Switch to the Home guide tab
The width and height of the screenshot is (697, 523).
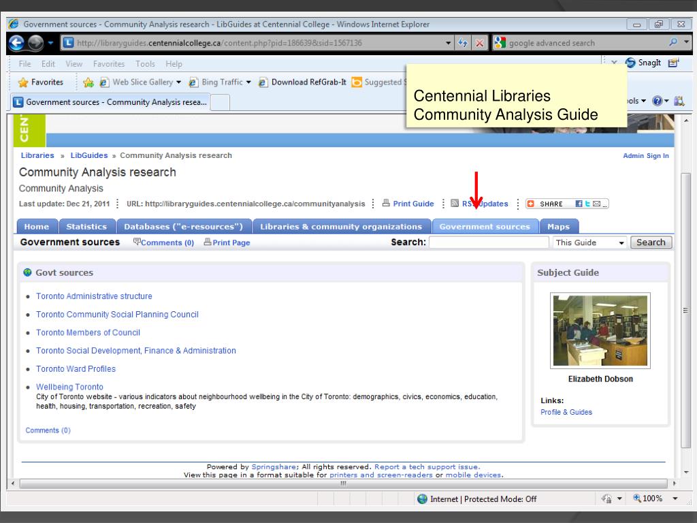pyautogui.click(x=37, y=226)
